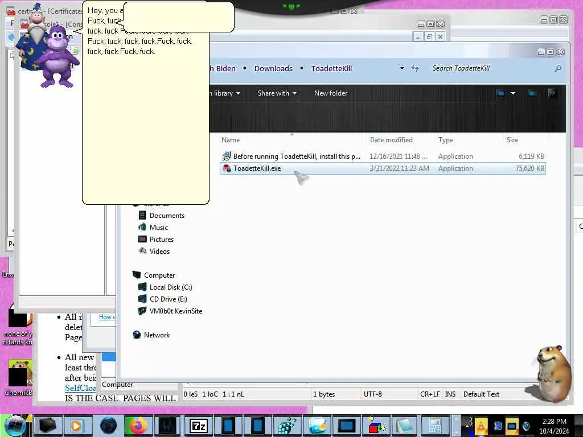This screenshot has height=437, width=583.
Task: Open the calculator taskbar icon
Action: [x=434, y=426]
